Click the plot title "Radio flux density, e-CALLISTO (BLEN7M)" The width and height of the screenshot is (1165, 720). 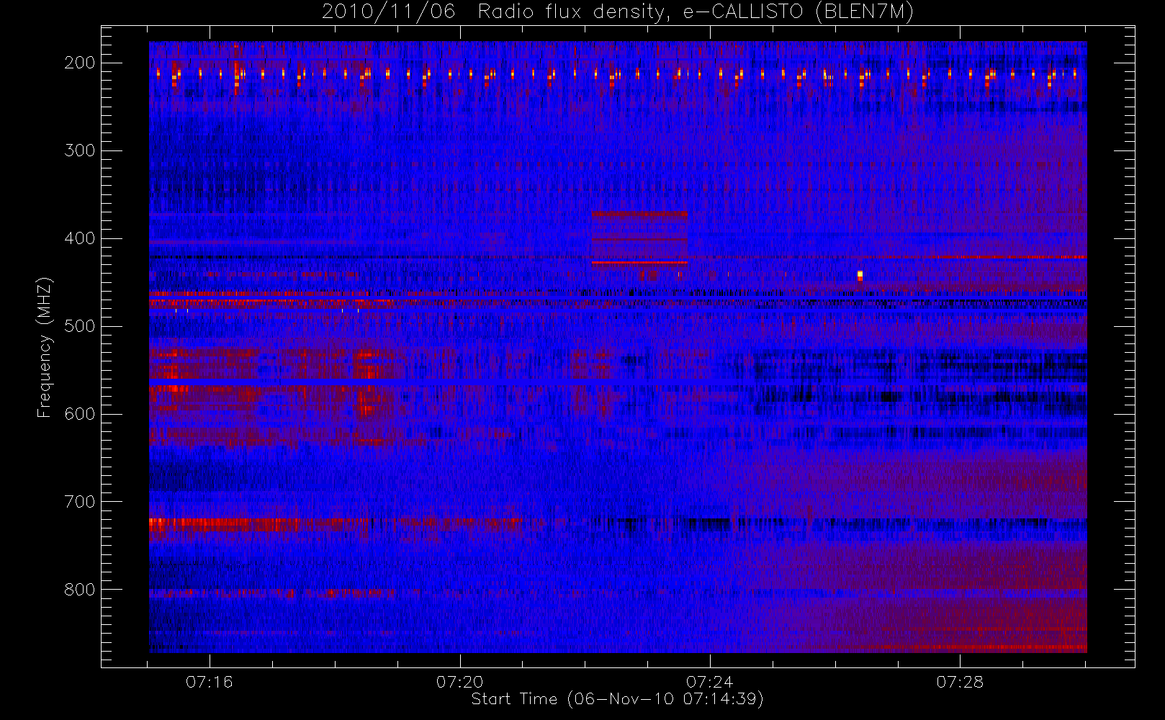coord(696,12)
